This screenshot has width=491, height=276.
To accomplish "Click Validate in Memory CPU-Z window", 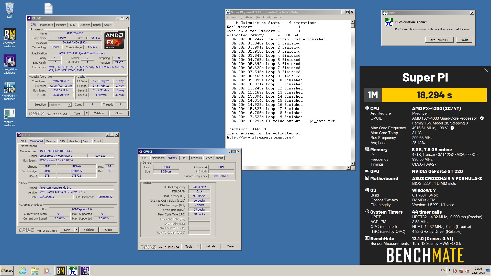I will 210,246.
